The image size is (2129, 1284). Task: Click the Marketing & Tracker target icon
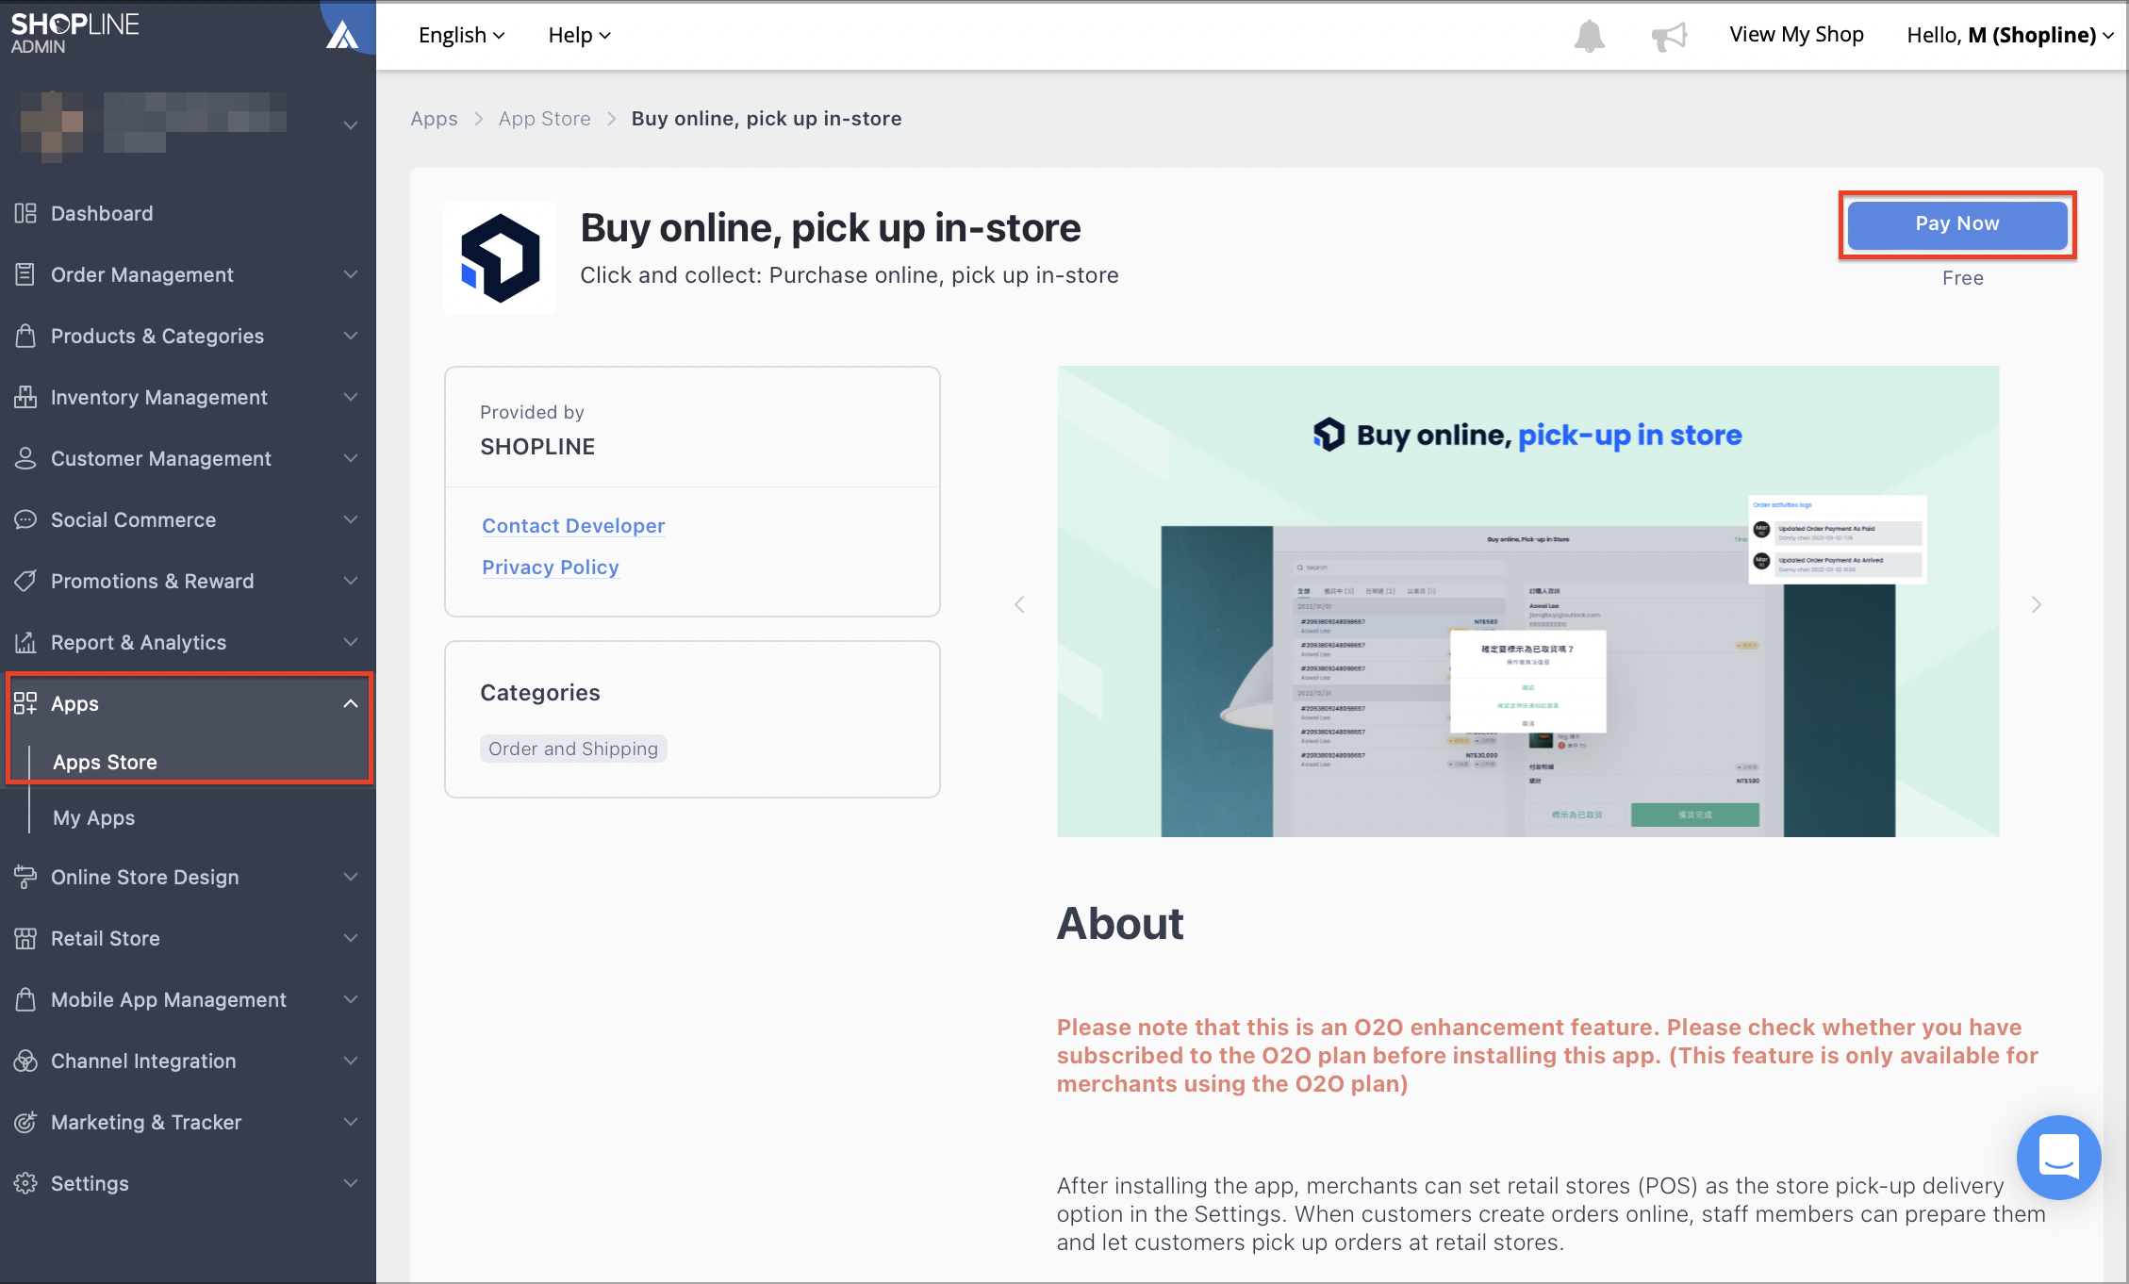tap(25, 1122)
